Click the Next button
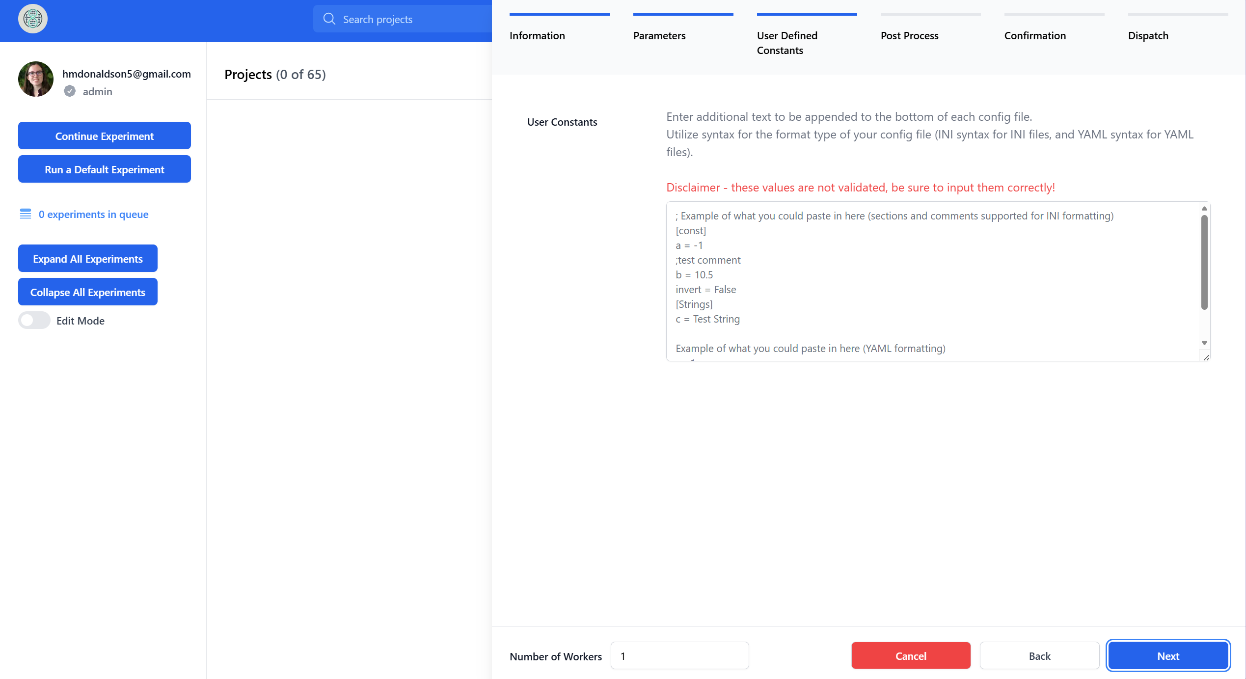1246x679 pixels. 1168,656
